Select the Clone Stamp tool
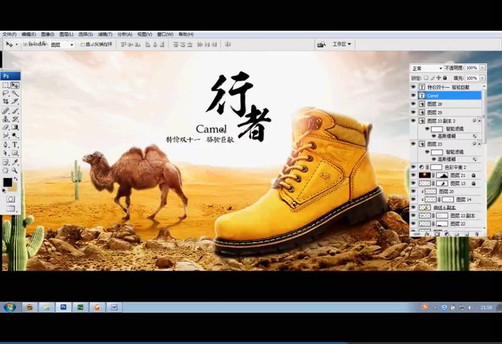Viewport: 502px width, 344px height. point(6,119)
